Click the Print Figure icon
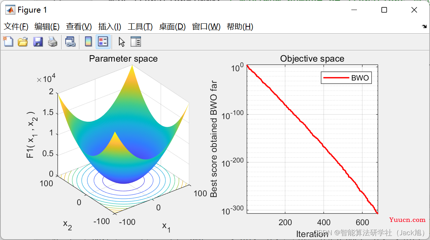Screen dimensions: 430x240 click(53, 42)
